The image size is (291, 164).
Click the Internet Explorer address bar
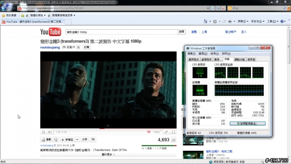112,8
